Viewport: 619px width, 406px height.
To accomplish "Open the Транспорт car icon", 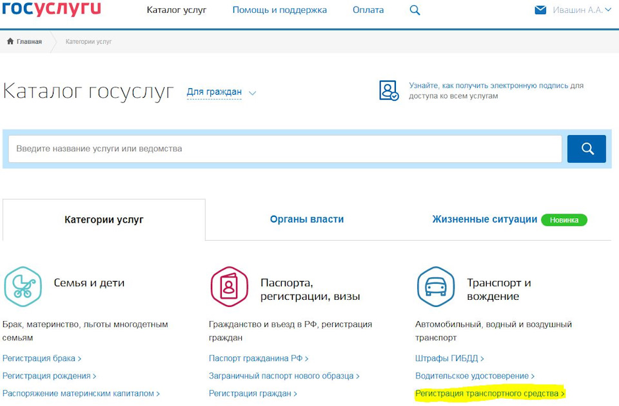I will tap(436, 287).
